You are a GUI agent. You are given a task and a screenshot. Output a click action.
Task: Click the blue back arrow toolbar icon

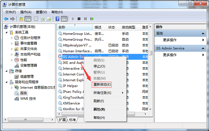6,19
